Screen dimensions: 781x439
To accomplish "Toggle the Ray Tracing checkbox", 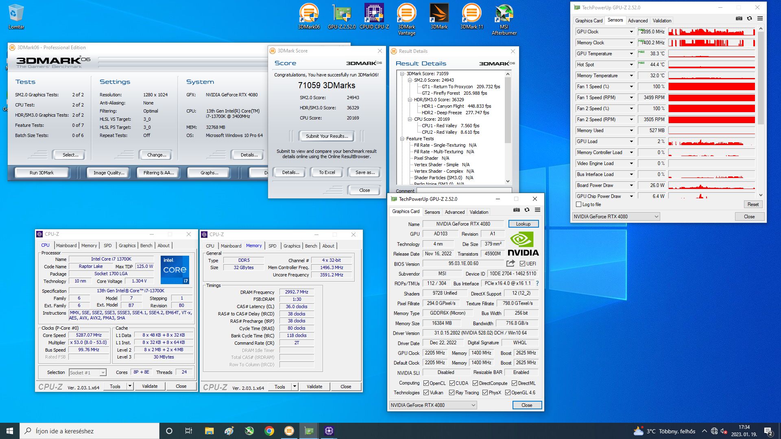I will (452, 393).
